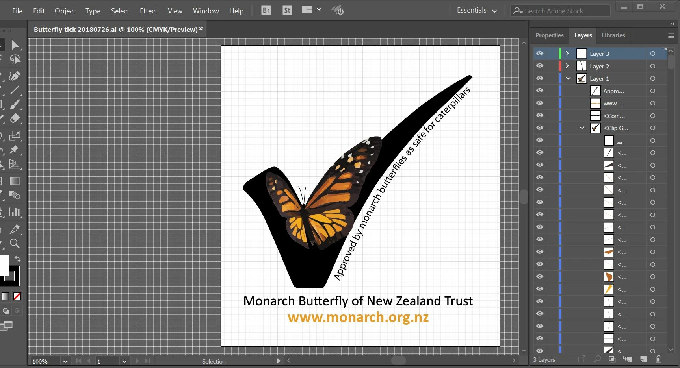Open the Arrange Documents layout icon
Image resolution: width=680 pixels, height=368 pixels.
(307, 9)
